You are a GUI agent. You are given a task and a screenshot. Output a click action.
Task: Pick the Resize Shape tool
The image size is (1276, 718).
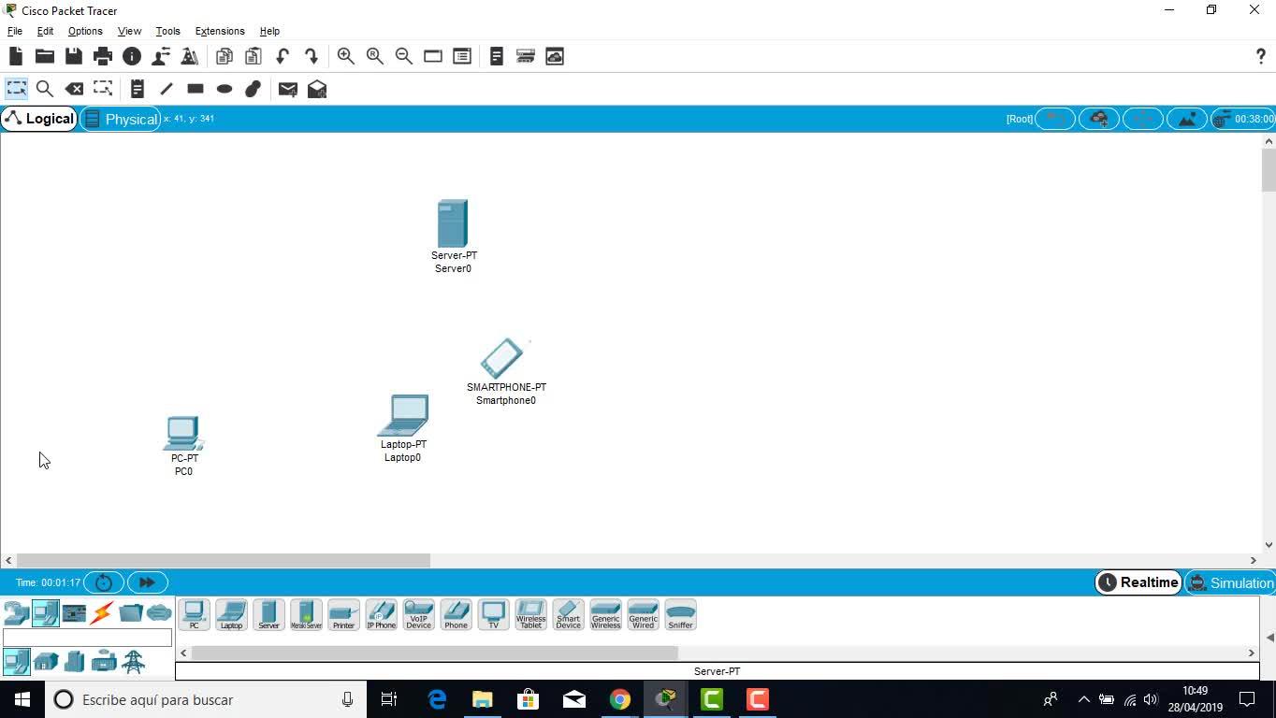(x=103, y=89)
